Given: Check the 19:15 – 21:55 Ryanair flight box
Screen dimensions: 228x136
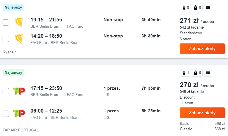Looking at the screenshot, I should 6,23.
